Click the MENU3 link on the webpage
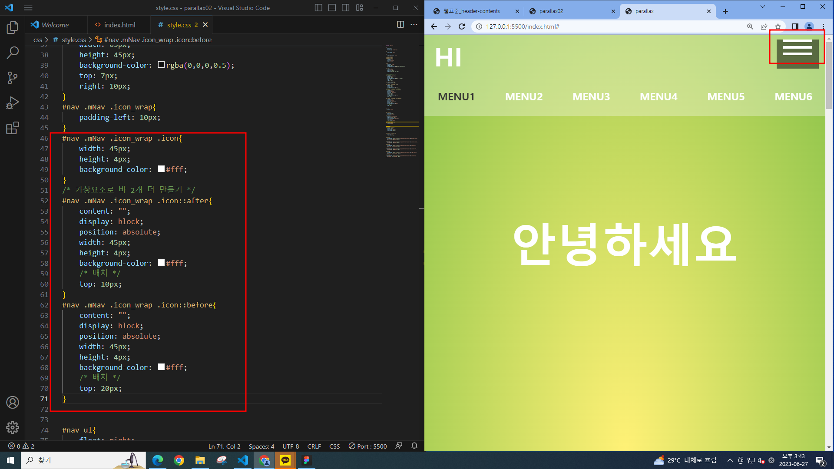 [591, 96]
